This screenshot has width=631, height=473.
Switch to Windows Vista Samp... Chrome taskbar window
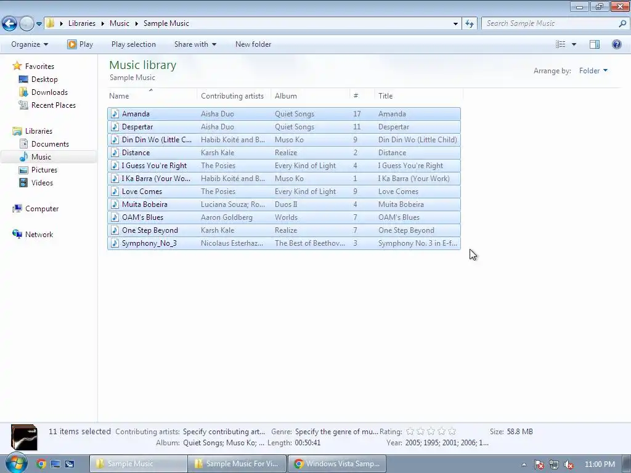[337, 464]
